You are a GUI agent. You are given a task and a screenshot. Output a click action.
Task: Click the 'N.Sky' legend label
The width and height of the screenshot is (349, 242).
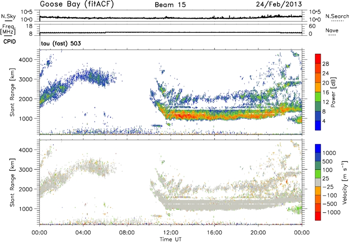tap(8, 16)
